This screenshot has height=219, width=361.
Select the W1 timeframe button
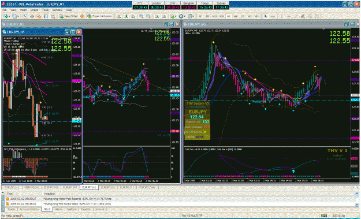[x=250, y=16]
